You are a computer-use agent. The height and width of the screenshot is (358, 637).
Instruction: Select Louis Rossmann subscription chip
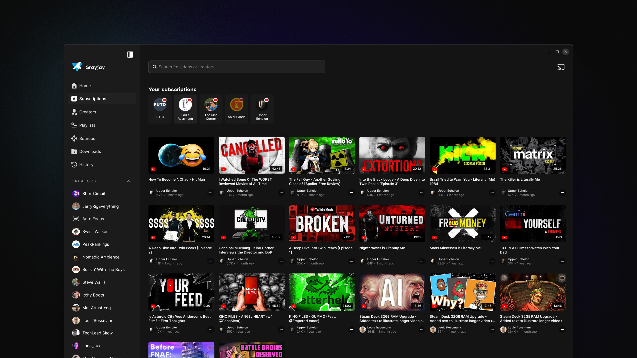coord(185,109)
